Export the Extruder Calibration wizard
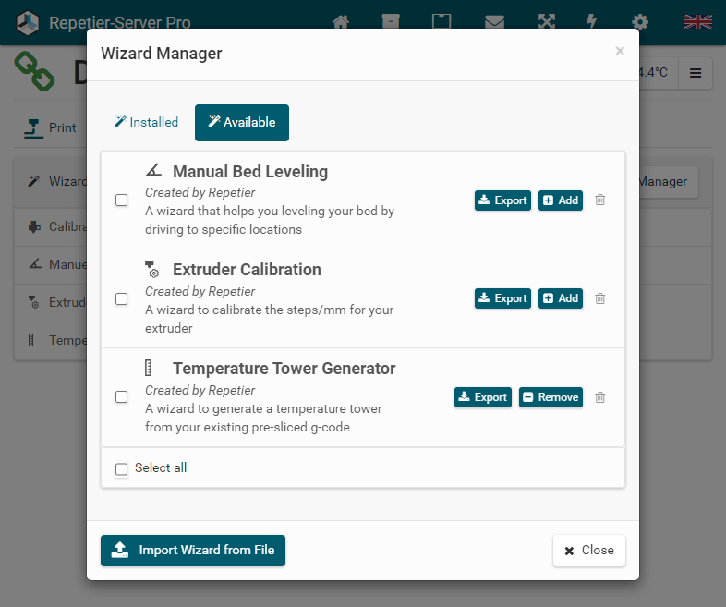 (502, 298)
